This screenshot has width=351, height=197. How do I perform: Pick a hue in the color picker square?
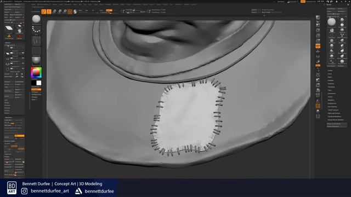pyautogui.click(x=36, y=72)
